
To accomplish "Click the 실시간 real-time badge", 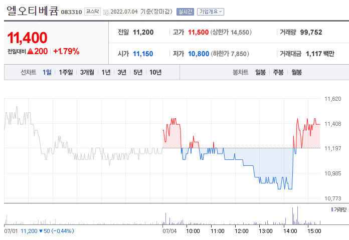I will coord(185,12).
